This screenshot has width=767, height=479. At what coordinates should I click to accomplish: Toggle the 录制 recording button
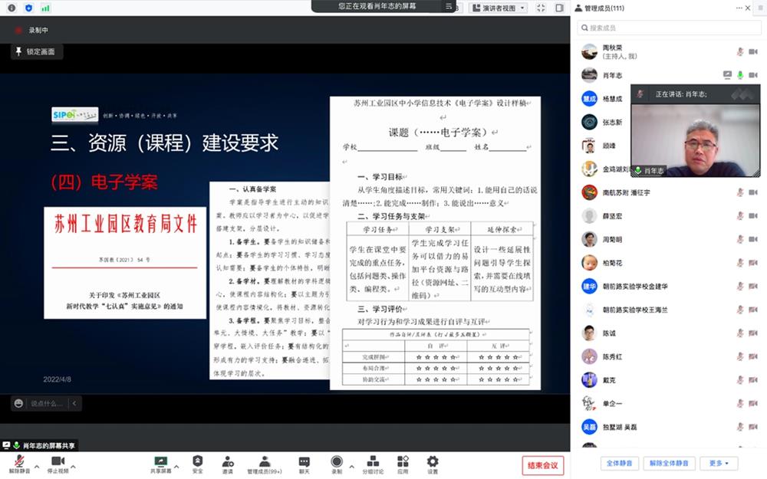336,463
